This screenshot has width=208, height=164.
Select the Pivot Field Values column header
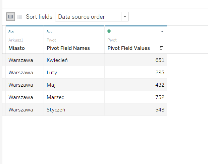[x=128, y=48]
